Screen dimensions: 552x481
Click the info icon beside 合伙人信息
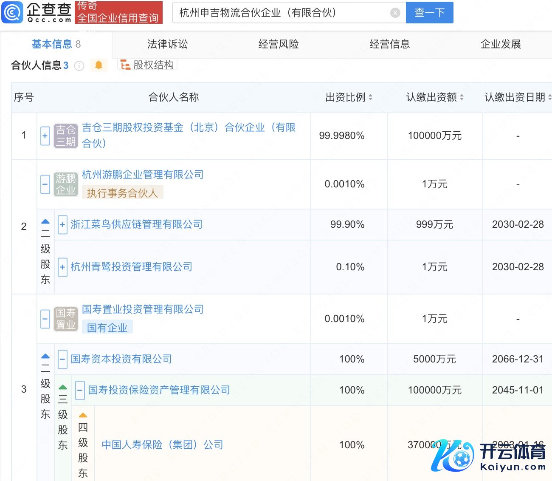coord(79,66)
